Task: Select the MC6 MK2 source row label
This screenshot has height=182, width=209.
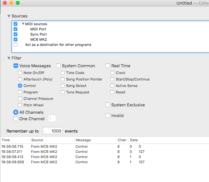Action: click(x=38, y=39)
